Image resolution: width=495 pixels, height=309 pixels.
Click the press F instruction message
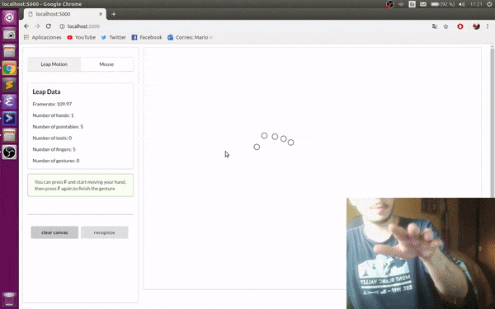(81, 185)
